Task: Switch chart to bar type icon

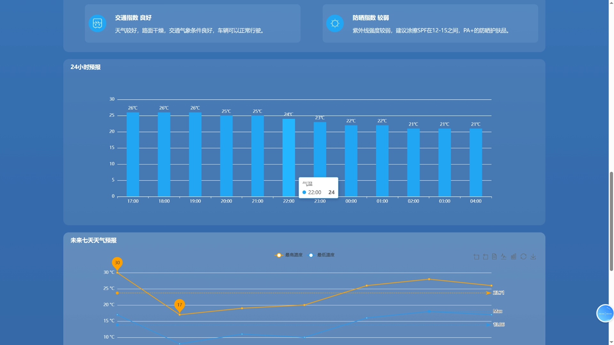Action: [513, 257]
